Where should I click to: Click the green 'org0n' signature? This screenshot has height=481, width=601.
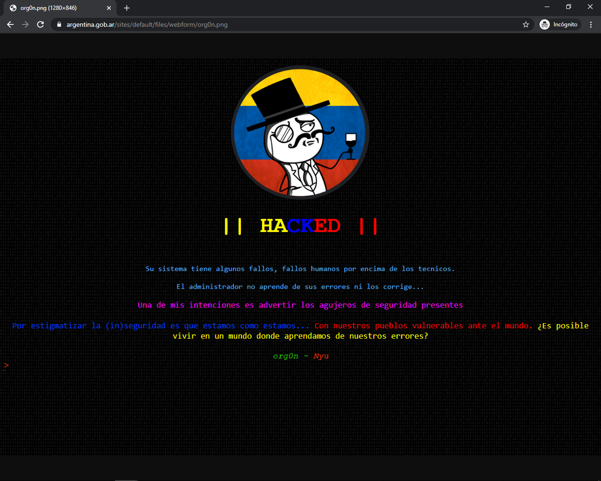tap(285, 356)
